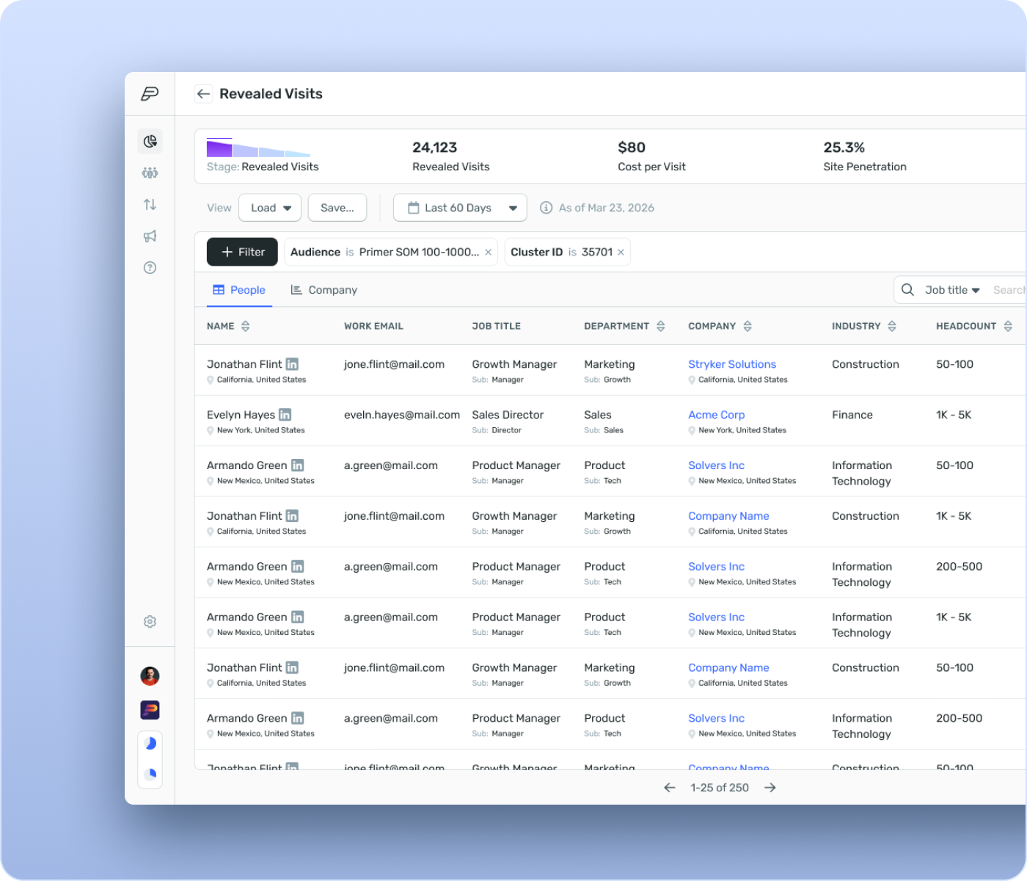Select the audiences people icon in sidebar
The height and width of the screenshot is (881, 1027).
(x=150, y=173)
